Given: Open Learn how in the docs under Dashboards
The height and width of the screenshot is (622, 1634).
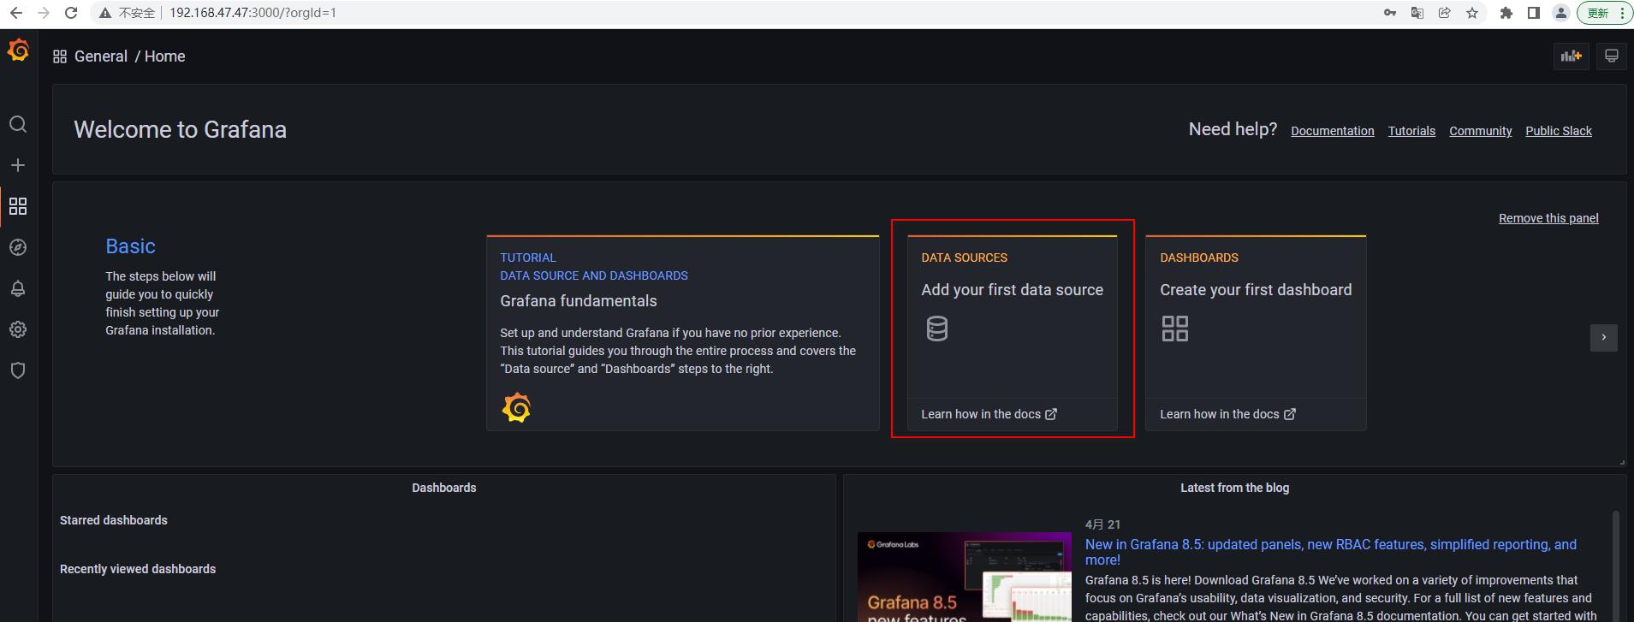Looking at the screenshot, I should point(1227,414).
